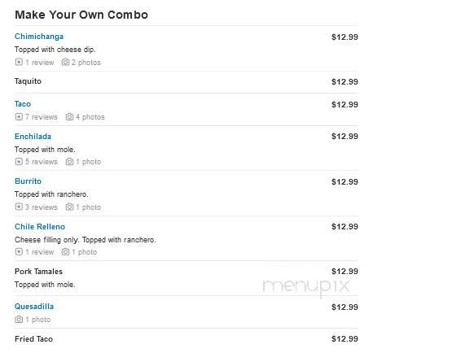Click the Quesadilla photo camera icon

click(x=19, y=320)
